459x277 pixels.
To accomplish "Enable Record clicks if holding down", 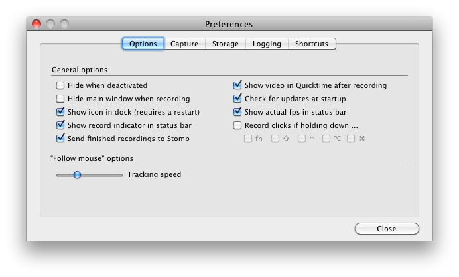I will 237,125.
